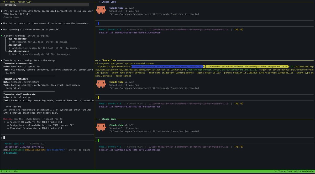Select the @main teammate tag

click(7, 150)
